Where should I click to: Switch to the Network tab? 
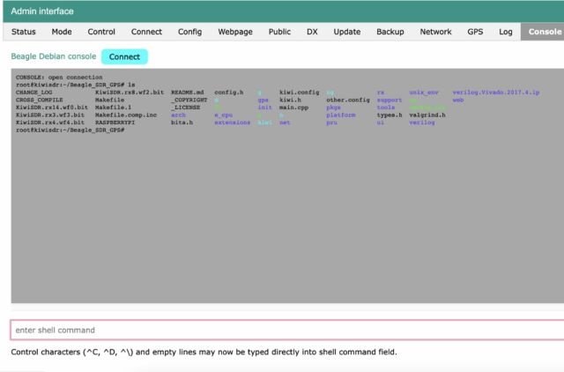[x=435, y=32]
